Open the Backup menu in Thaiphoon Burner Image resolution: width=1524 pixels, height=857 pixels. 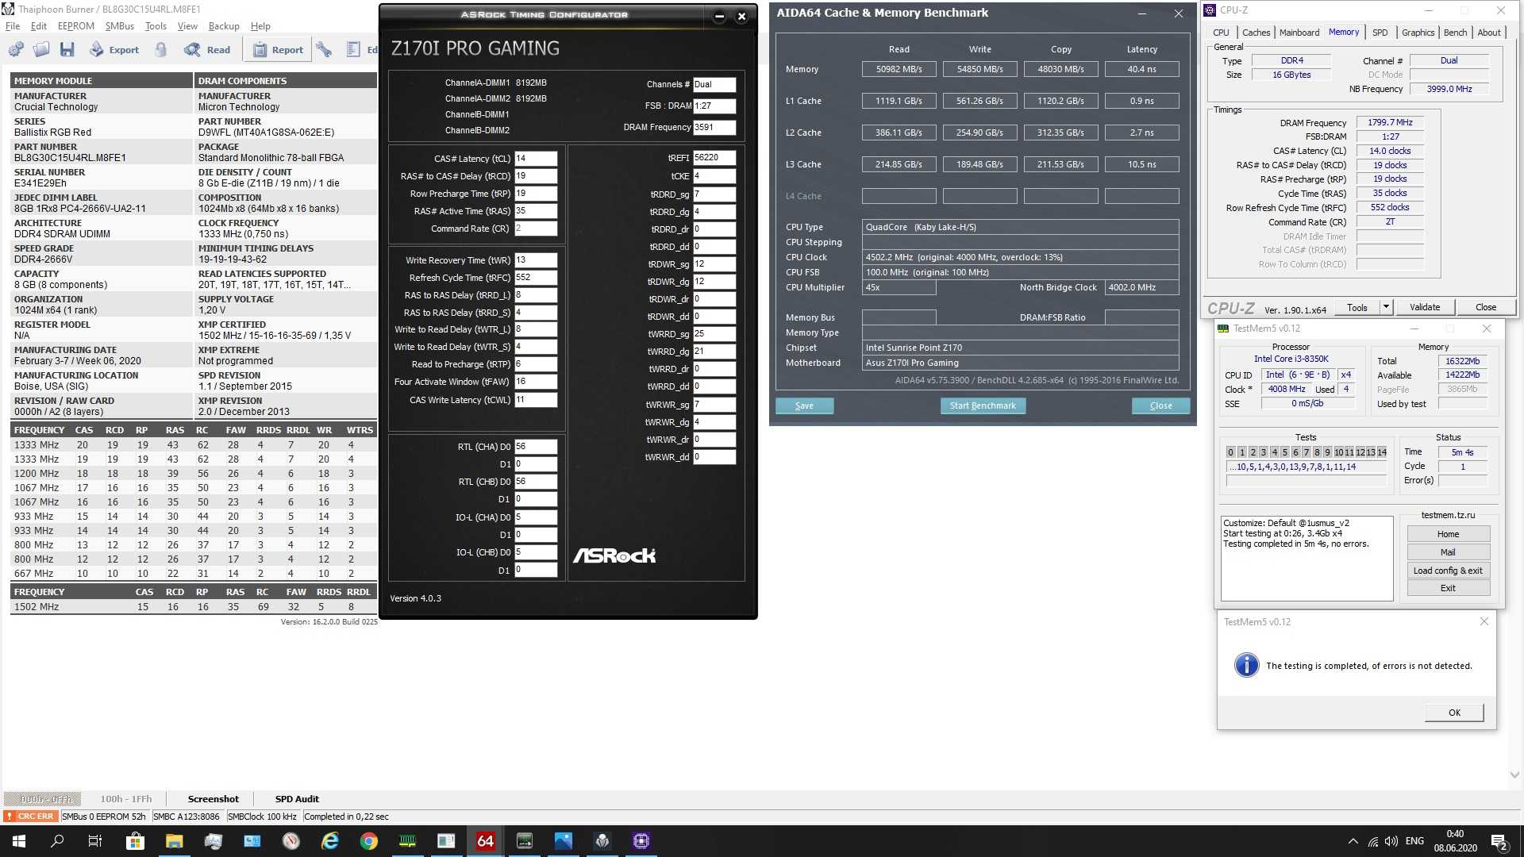[224, 26]
